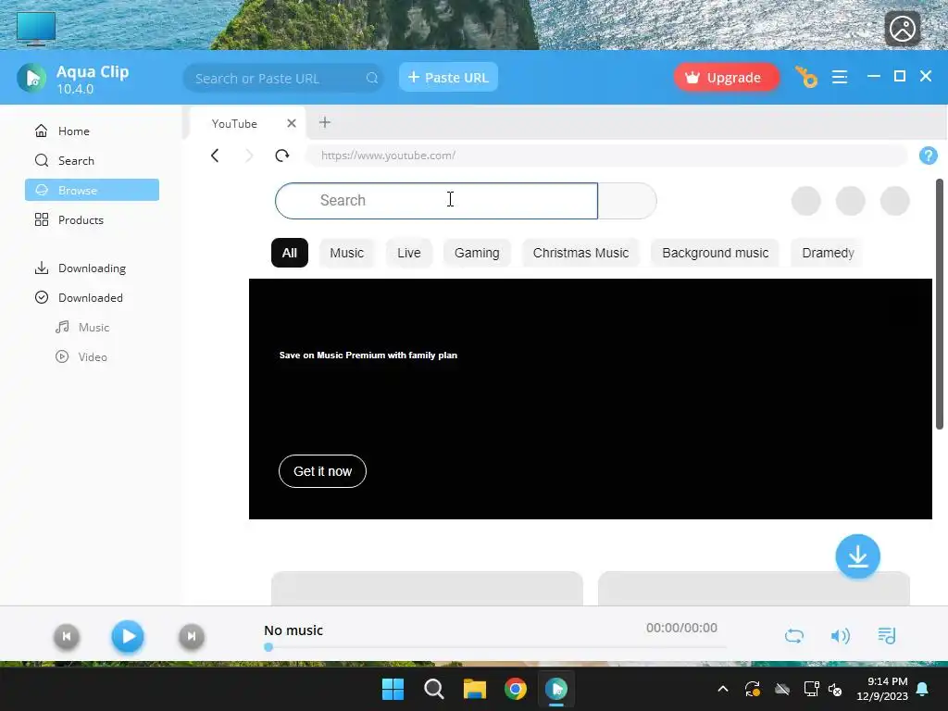The width and height of the screenshot is (948, 711).
Task: Click the Search or Paste URL field
Action: click(283, 78)
